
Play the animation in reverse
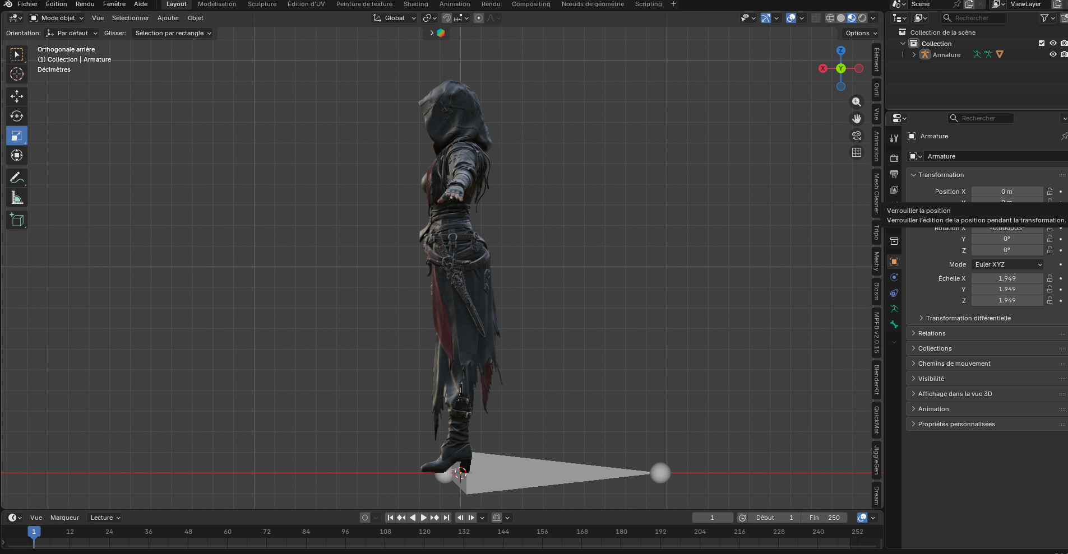click(413, 518)
